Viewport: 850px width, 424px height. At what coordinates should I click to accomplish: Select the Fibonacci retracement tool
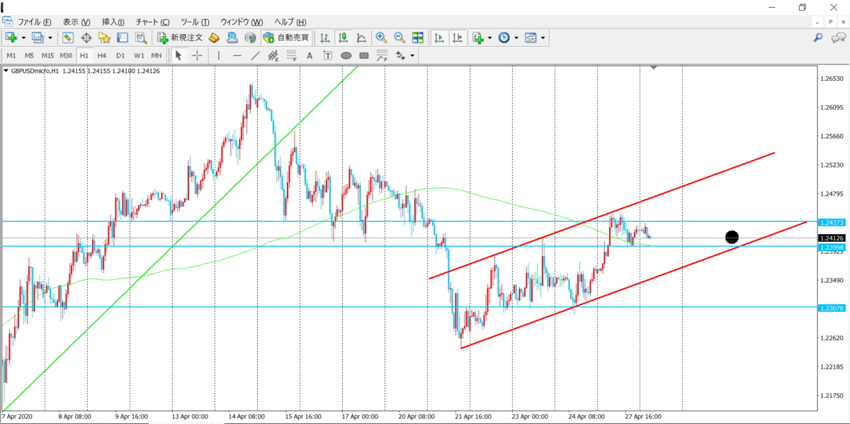coord(291,55)
